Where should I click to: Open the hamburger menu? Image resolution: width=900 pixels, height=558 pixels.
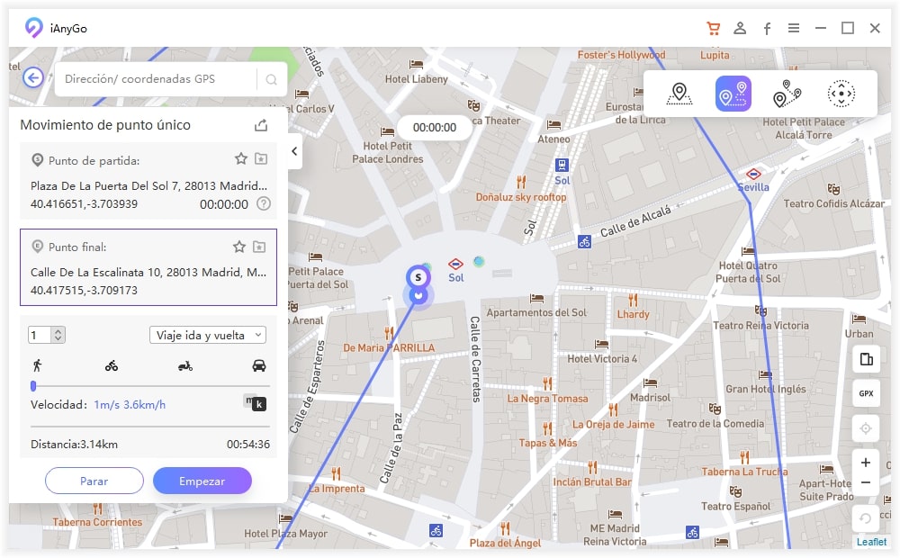794,28
